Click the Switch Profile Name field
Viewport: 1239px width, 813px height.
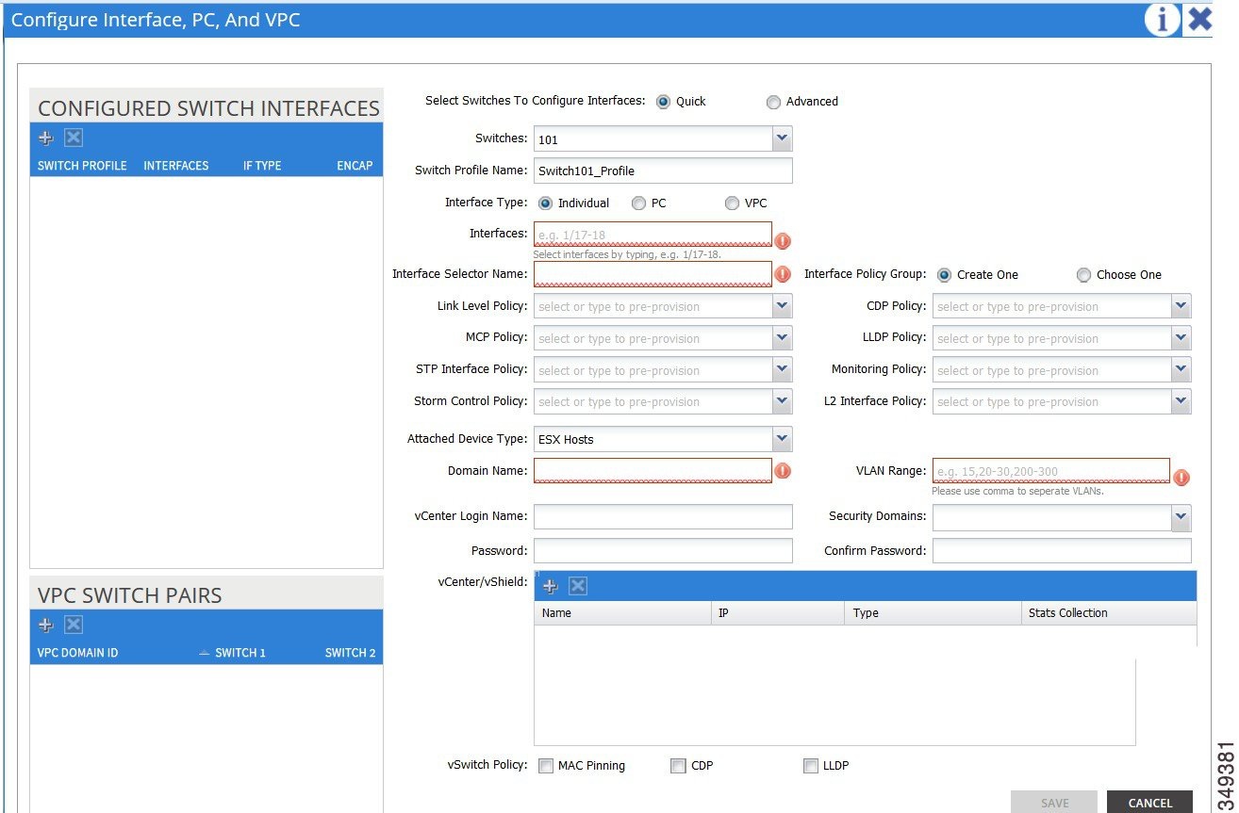pos(662,171)
